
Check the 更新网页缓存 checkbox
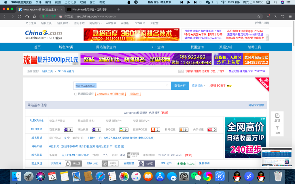76,94
